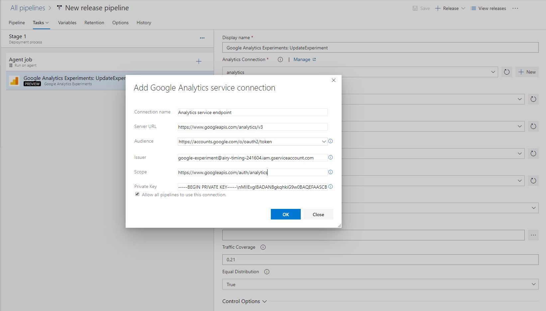Add a task to Agent job
The image size is (546, 311).
click(x=199, y=61)
